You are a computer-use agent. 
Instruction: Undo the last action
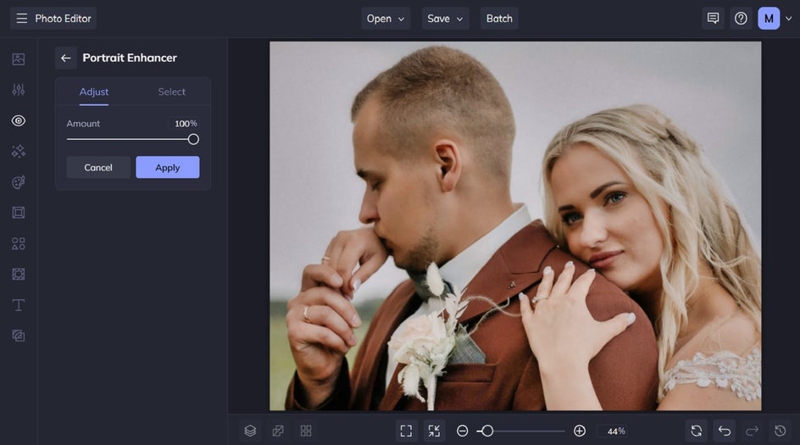725,431
